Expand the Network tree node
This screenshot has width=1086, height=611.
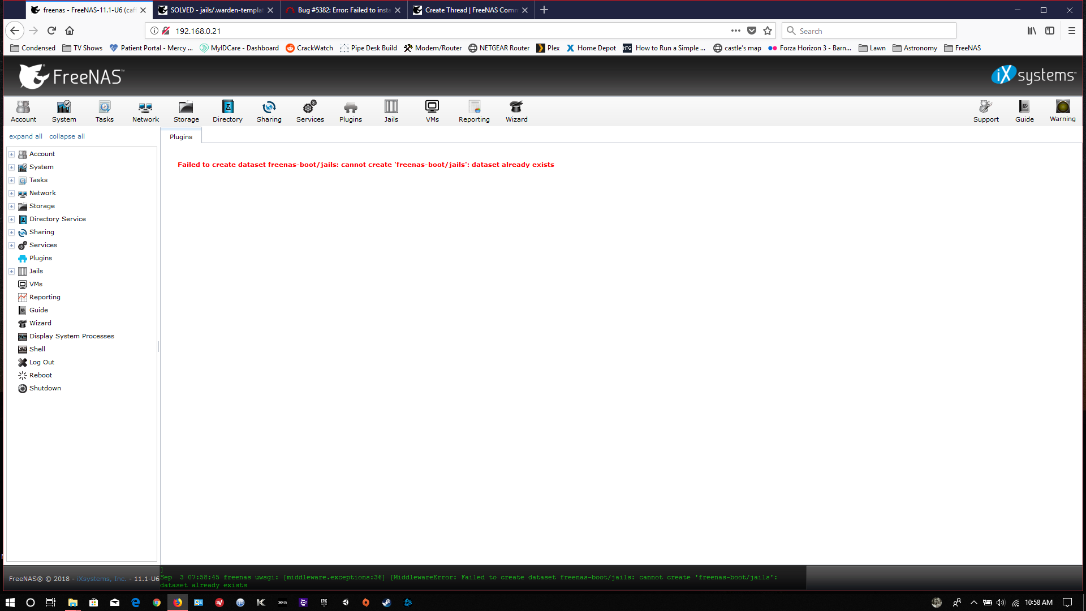(x=11, y=193)
